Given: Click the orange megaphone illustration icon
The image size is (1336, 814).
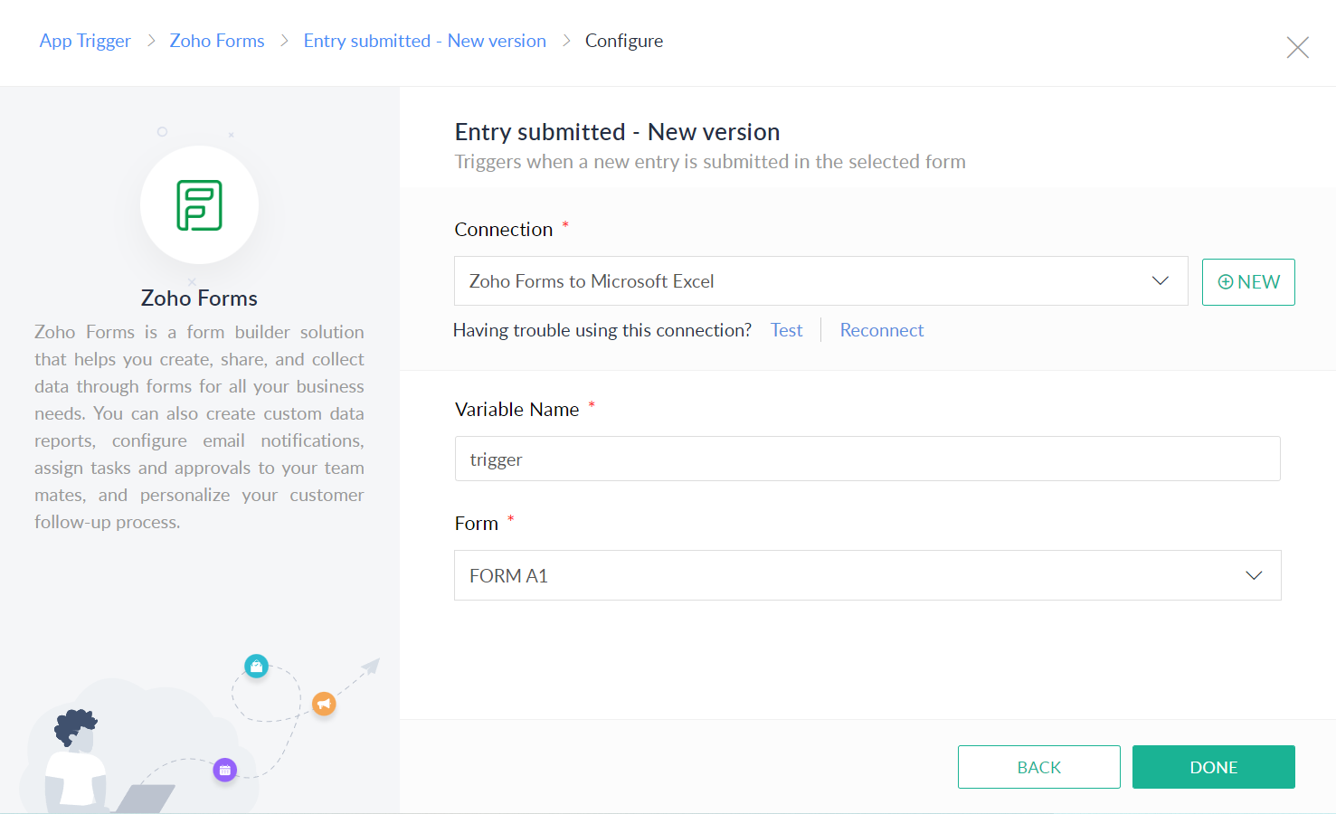Looking at the screenshot, I should 324,704.
